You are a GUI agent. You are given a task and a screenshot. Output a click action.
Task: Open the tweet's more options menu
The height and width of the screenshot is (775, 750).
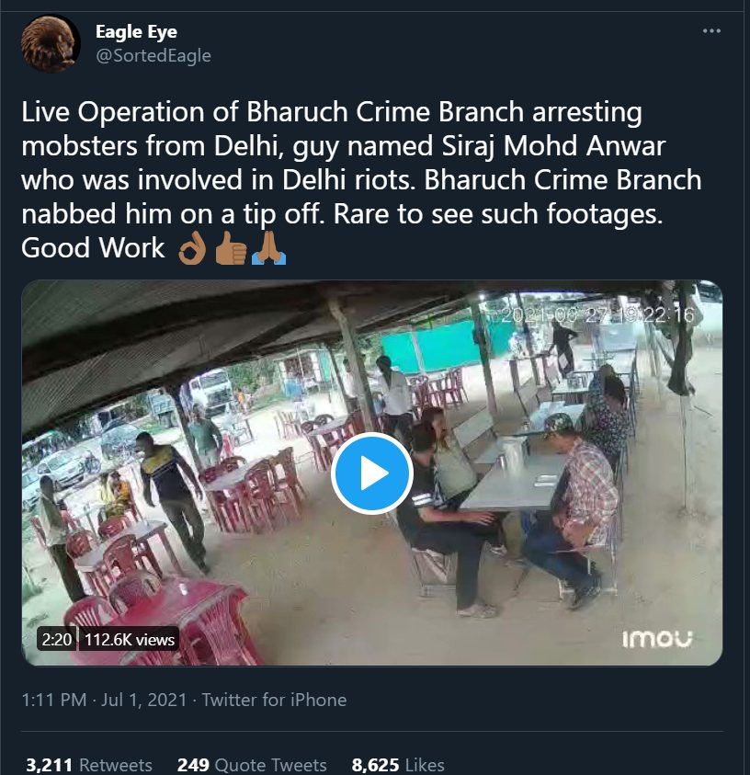click(x=711, y=31)
